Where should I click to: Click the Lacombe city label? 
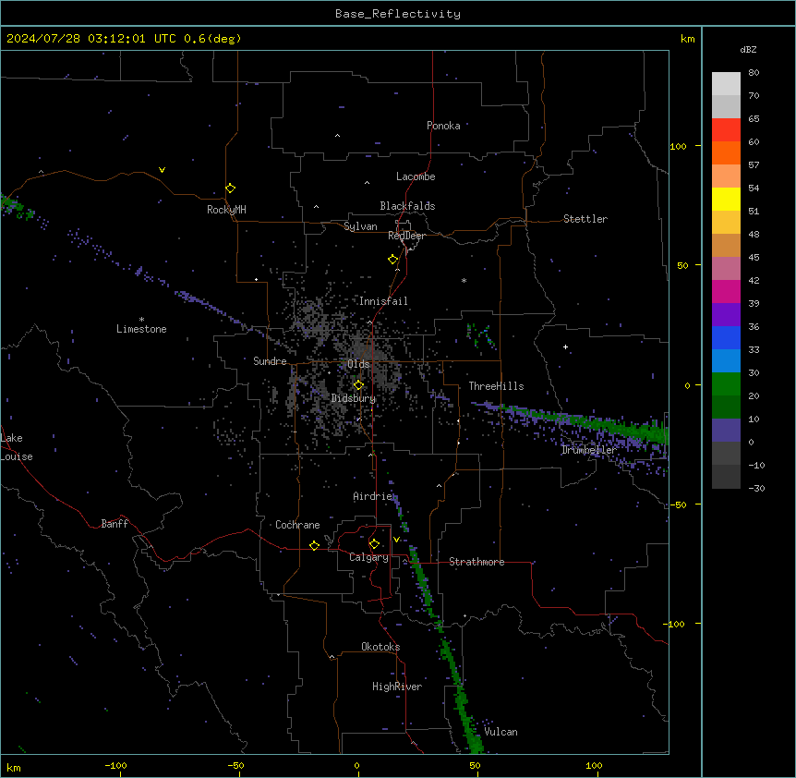pos(416,176)
